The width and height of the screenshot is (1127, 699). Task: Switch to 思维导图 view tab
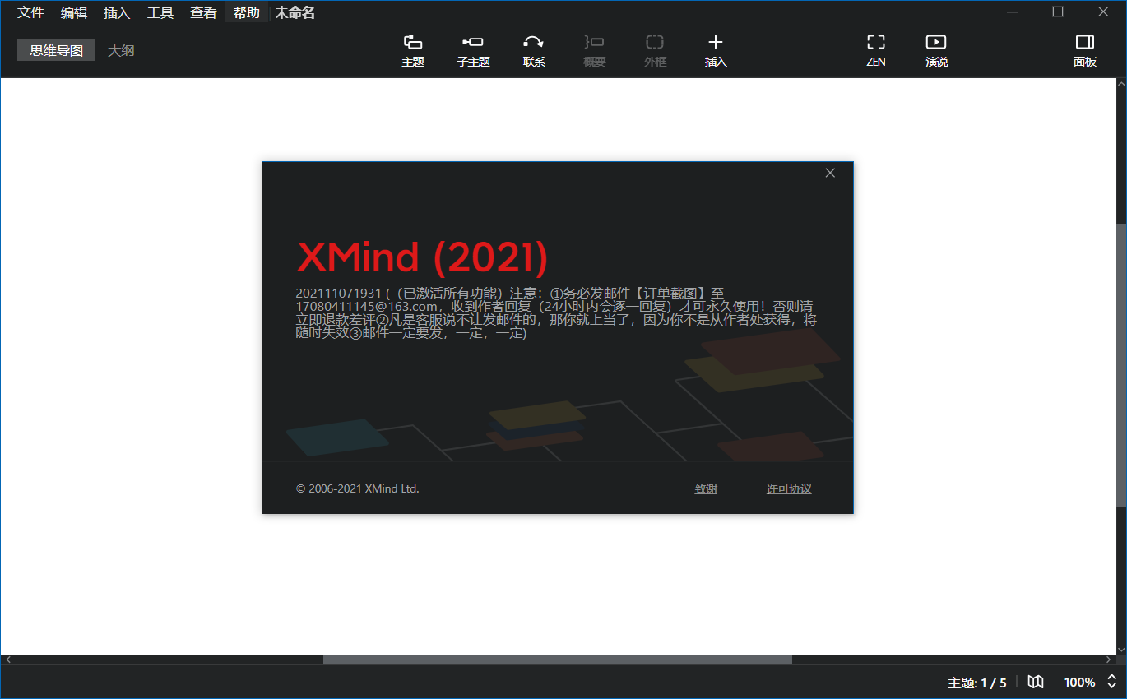point(57,50)
